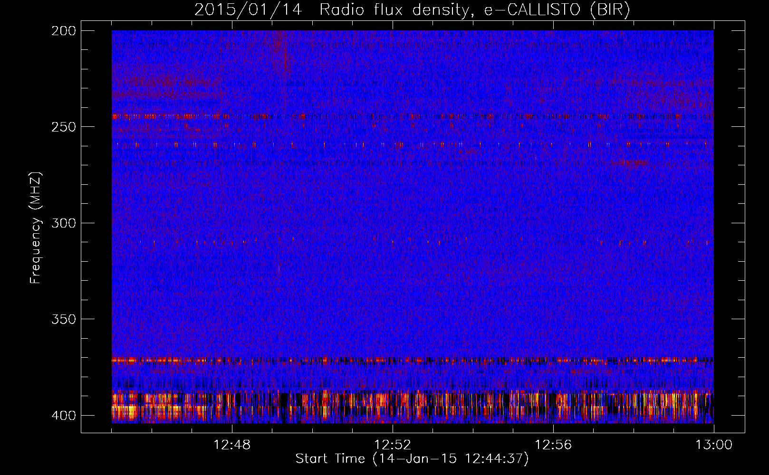Click the 350 frequency tick label
The height and width of the screenshot is (475, 769).
point(64,319)
